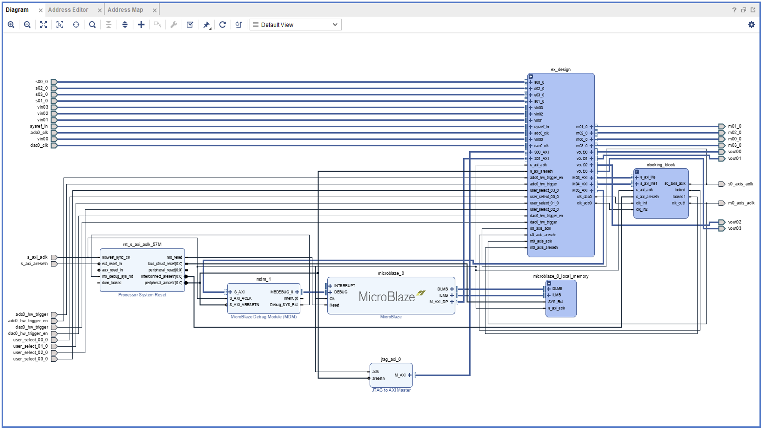Click the fit diagram to window icon
This screenshot has height=430, width=763.
(44, 25)
